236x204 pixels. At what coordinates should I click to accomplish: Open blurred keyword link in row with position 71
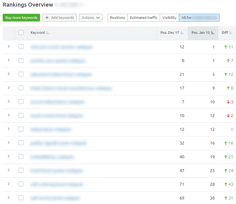57,184
